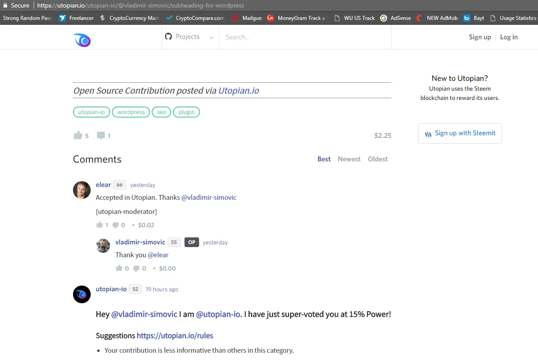538x362 pixels.
Task: Click vladimir-simovic's reputation badge 55
Action: click(174, 242)
